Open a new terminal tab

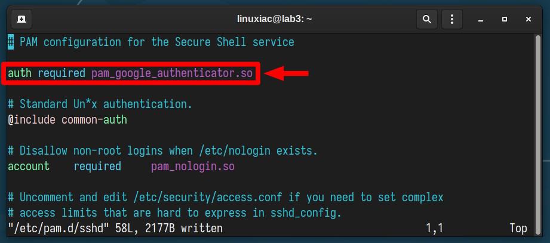click(21, 19)
